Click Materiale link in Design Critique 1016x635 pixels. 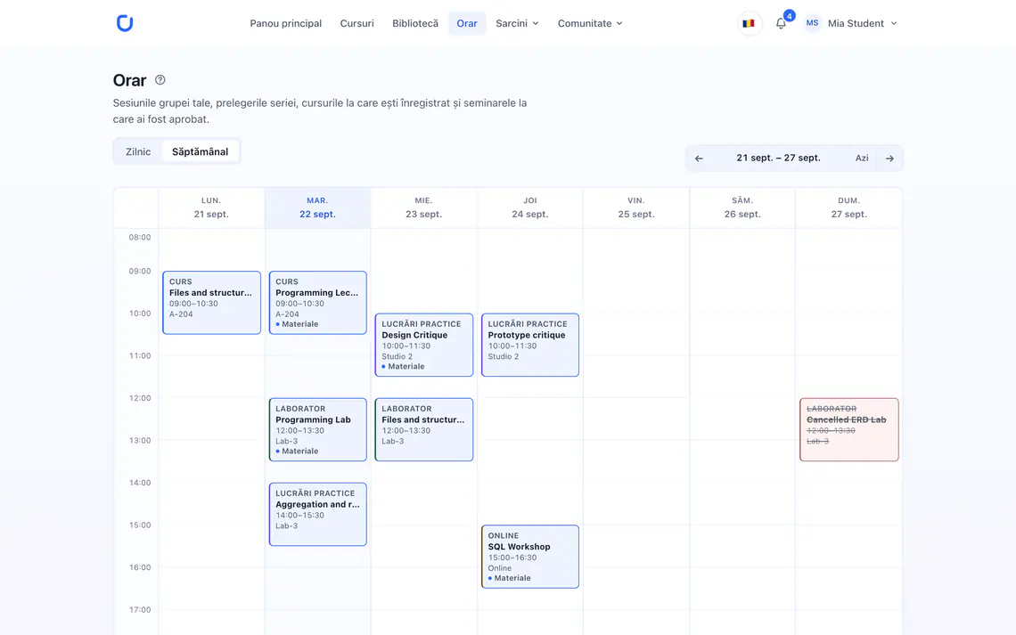[x=404, y=366]
